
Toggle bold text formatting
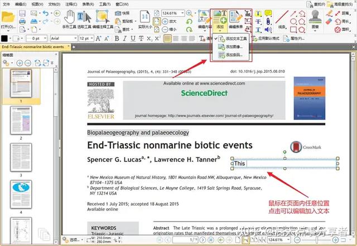117,38
